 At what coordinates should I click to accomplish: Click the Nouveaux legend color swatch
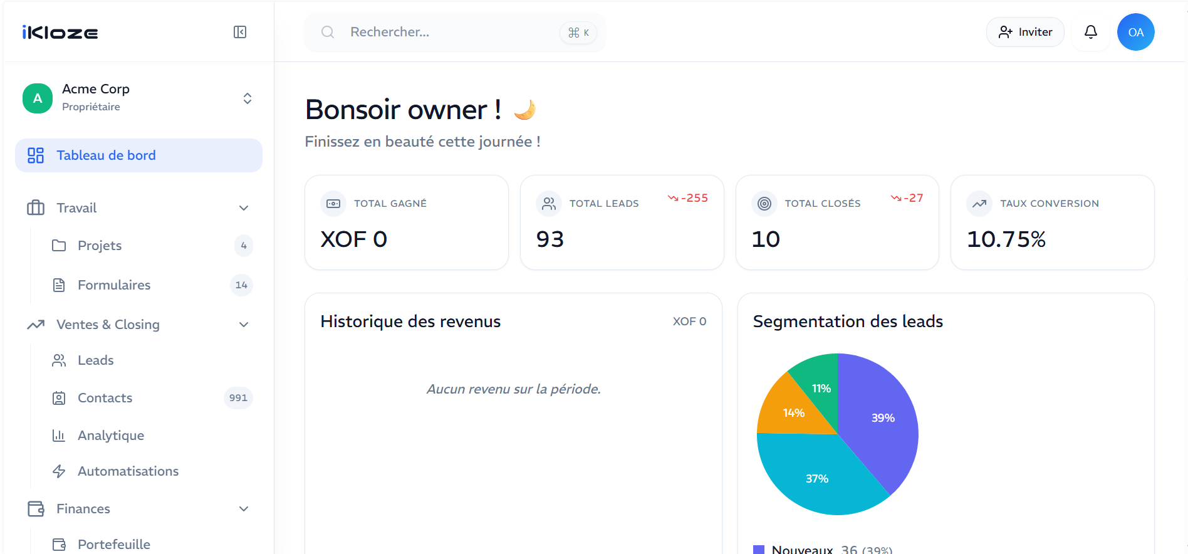[759, 550]
